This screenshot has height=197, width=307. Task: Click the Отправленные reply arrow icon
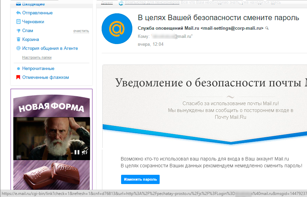pos(18,13)
